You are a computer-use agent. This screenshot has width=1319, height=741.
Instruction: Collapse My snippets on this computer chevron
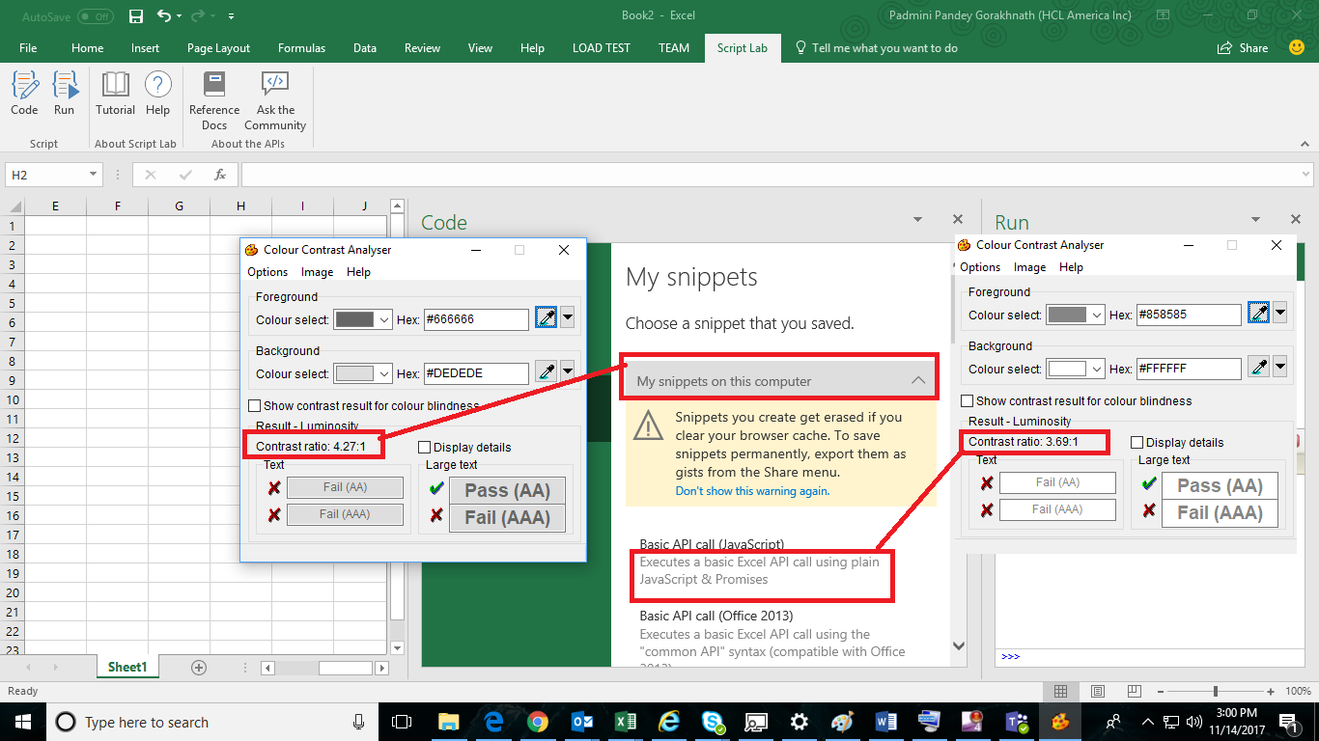tap(918, 381)
